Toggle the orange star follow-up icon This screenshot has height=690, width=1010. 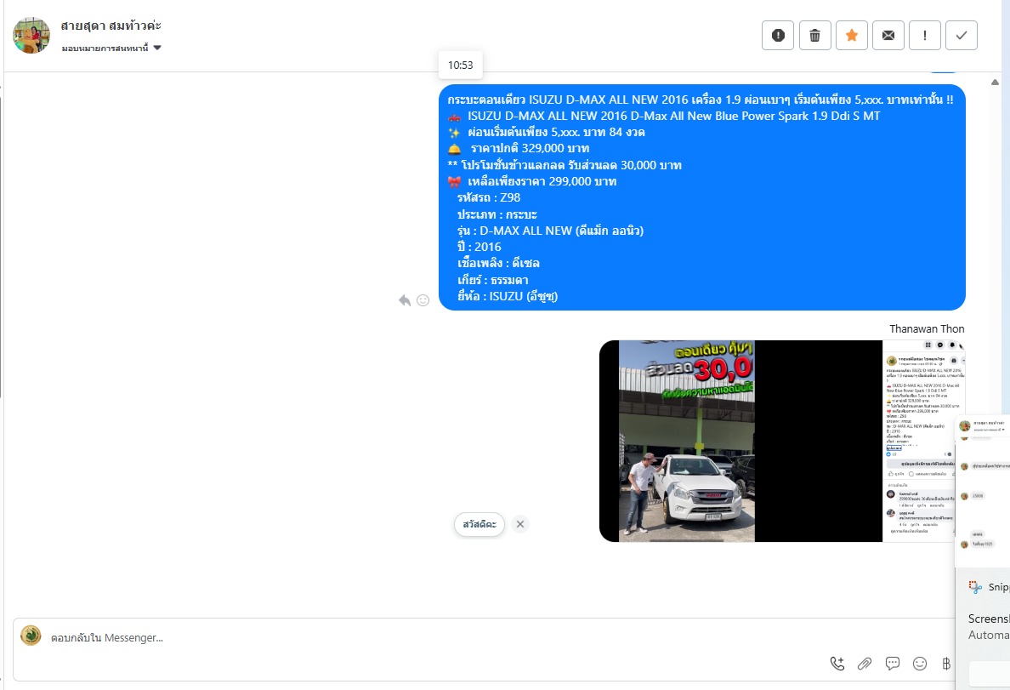(x=852, y=35)
